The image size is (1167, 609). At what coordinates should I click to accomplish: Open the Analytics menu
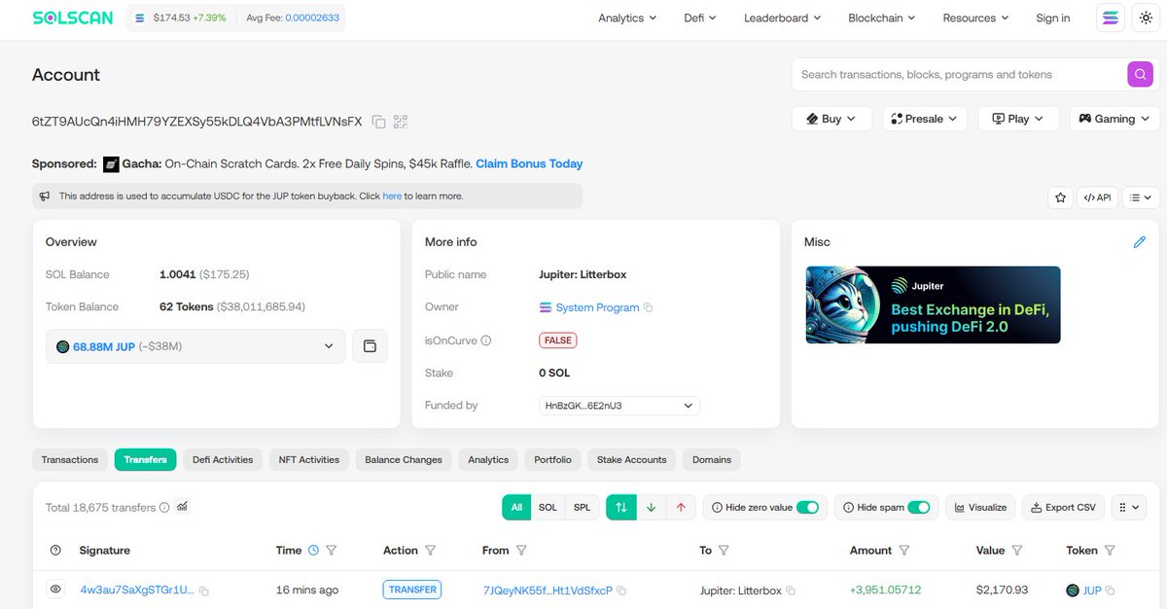click(x=627, y=18)
